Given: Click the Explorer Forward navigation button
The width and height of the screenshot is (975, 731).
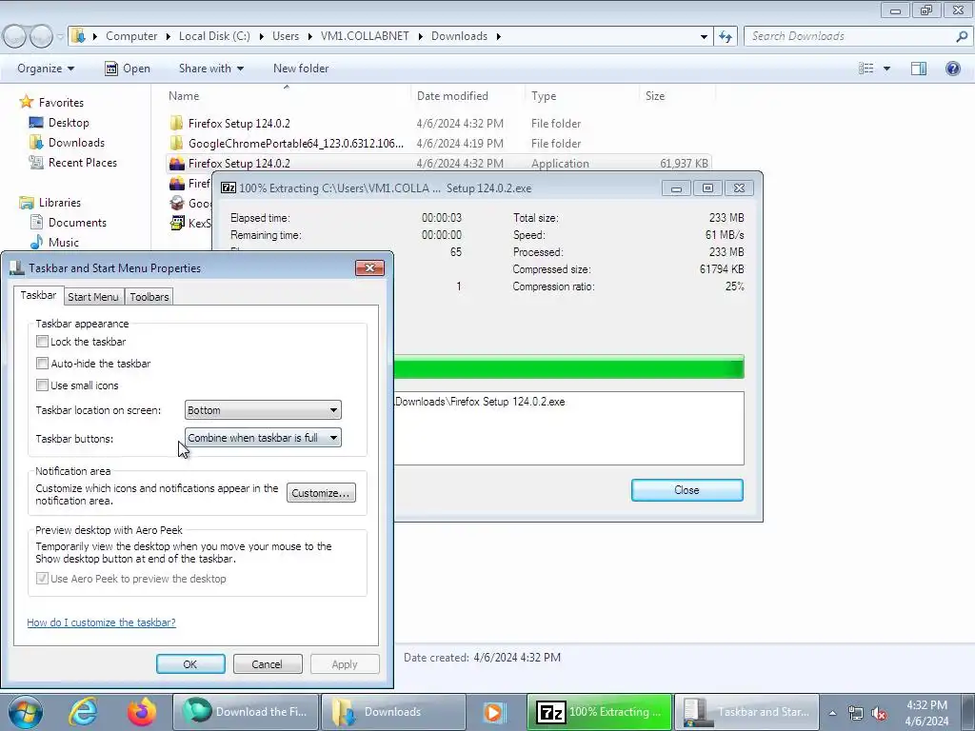Looking at the screenshot, I should 40,36.
